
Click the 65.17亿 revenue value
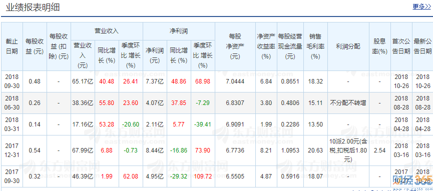coord(83,81)
